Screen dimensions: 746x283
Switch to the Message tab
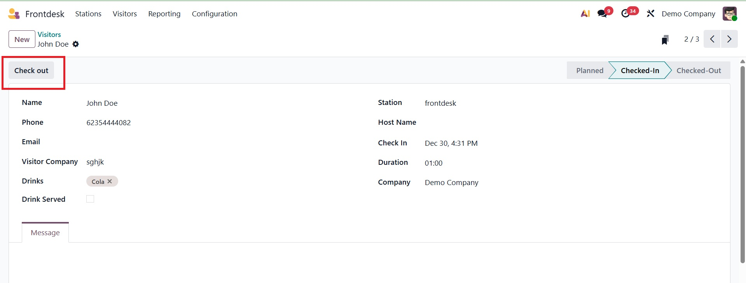pos(45,232)
